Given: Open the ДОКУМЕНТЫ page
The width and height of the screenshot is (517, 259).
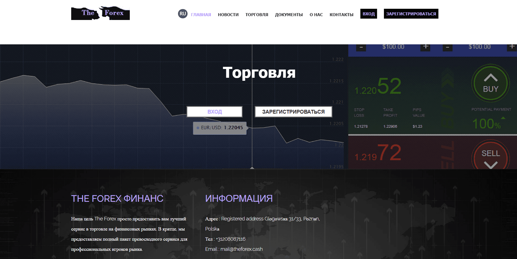Looking at the screenshot, I should coord(289,15).
